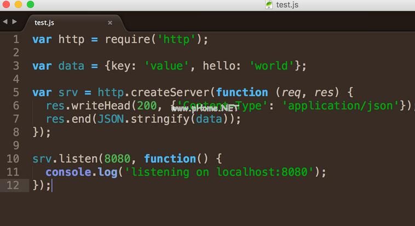415x226 pixels.
Task: Click the right tab navigation arrow
Action: [14, 22]
